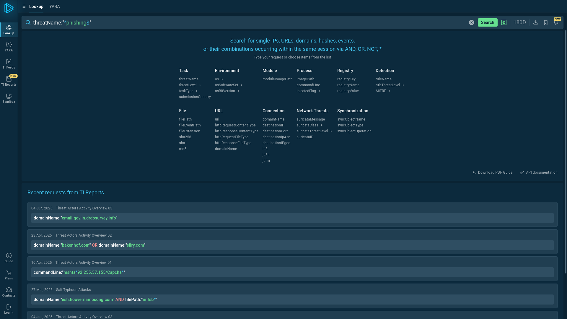Toggle the list menu icon beside Lookup
Image resolution: width=567 pixels, height=319 pixels.
(x=24, y=6)
